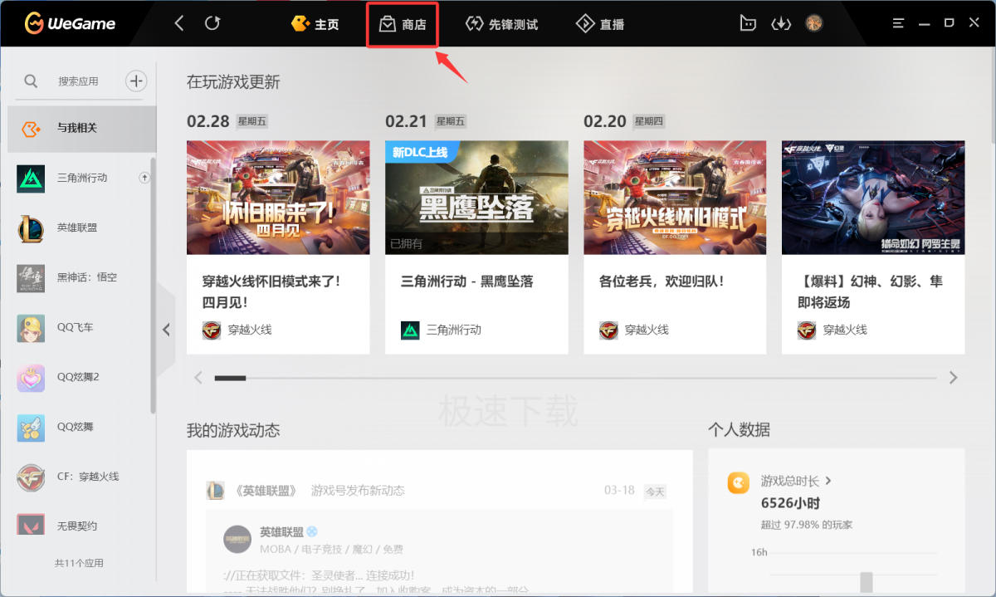
Task: Open the 无畏契约 icon in sidebar
Action: (32, 525)
